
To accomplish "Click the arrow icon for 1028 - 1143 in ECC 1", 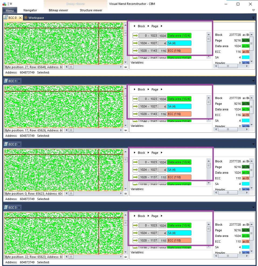I will (135, 114).
